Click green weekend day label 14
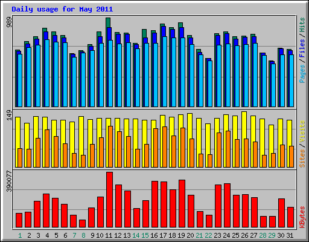The image size is (309, 242). 136,235
